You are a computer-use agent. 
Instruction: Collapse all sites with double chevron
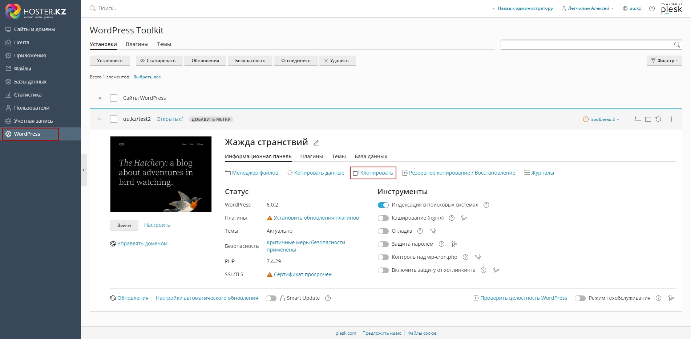tap(100, 98)
